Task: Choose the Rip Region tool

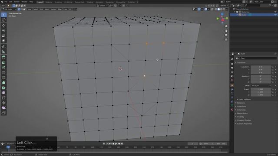Action: pyautogui.click(x=3, y=113)
